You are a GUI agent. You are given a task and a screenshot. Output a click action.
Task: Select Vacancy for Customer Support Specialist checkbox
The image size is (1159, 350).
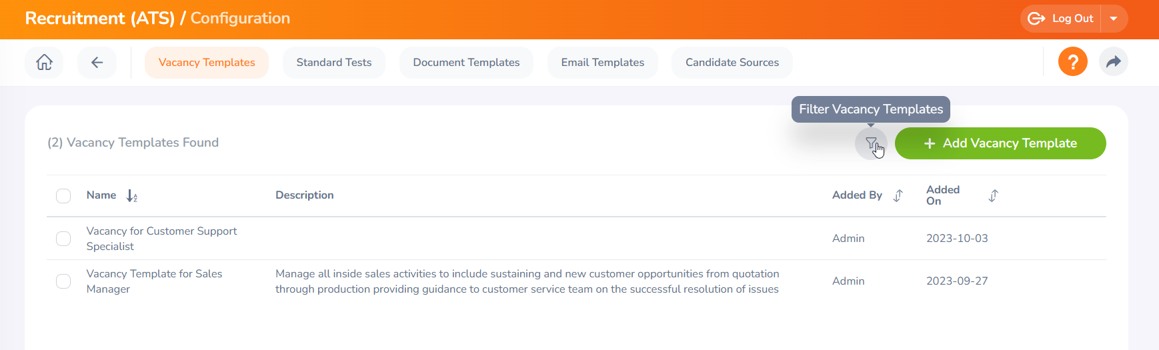point(63,239)
